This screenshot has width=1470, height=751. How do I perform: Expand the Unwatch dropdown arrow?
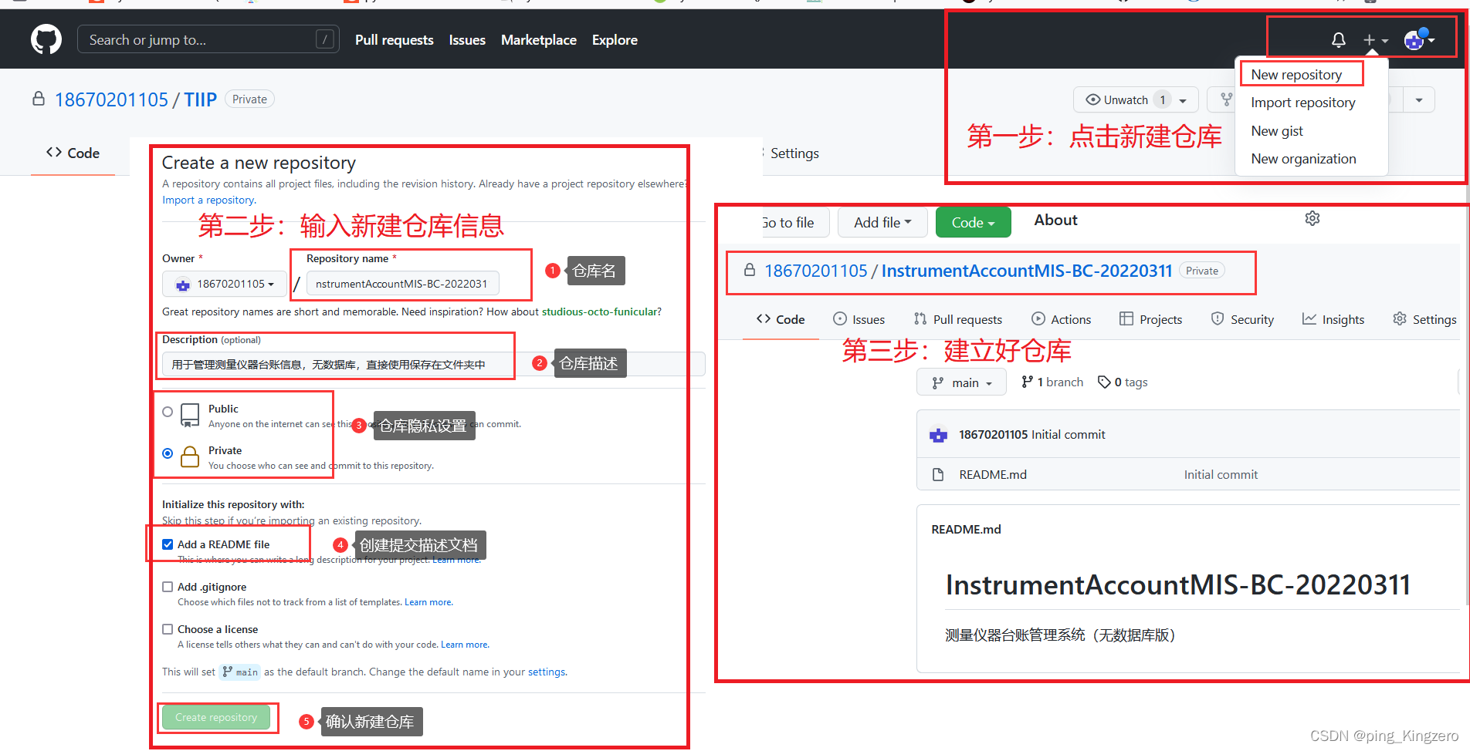(1183, 100)
